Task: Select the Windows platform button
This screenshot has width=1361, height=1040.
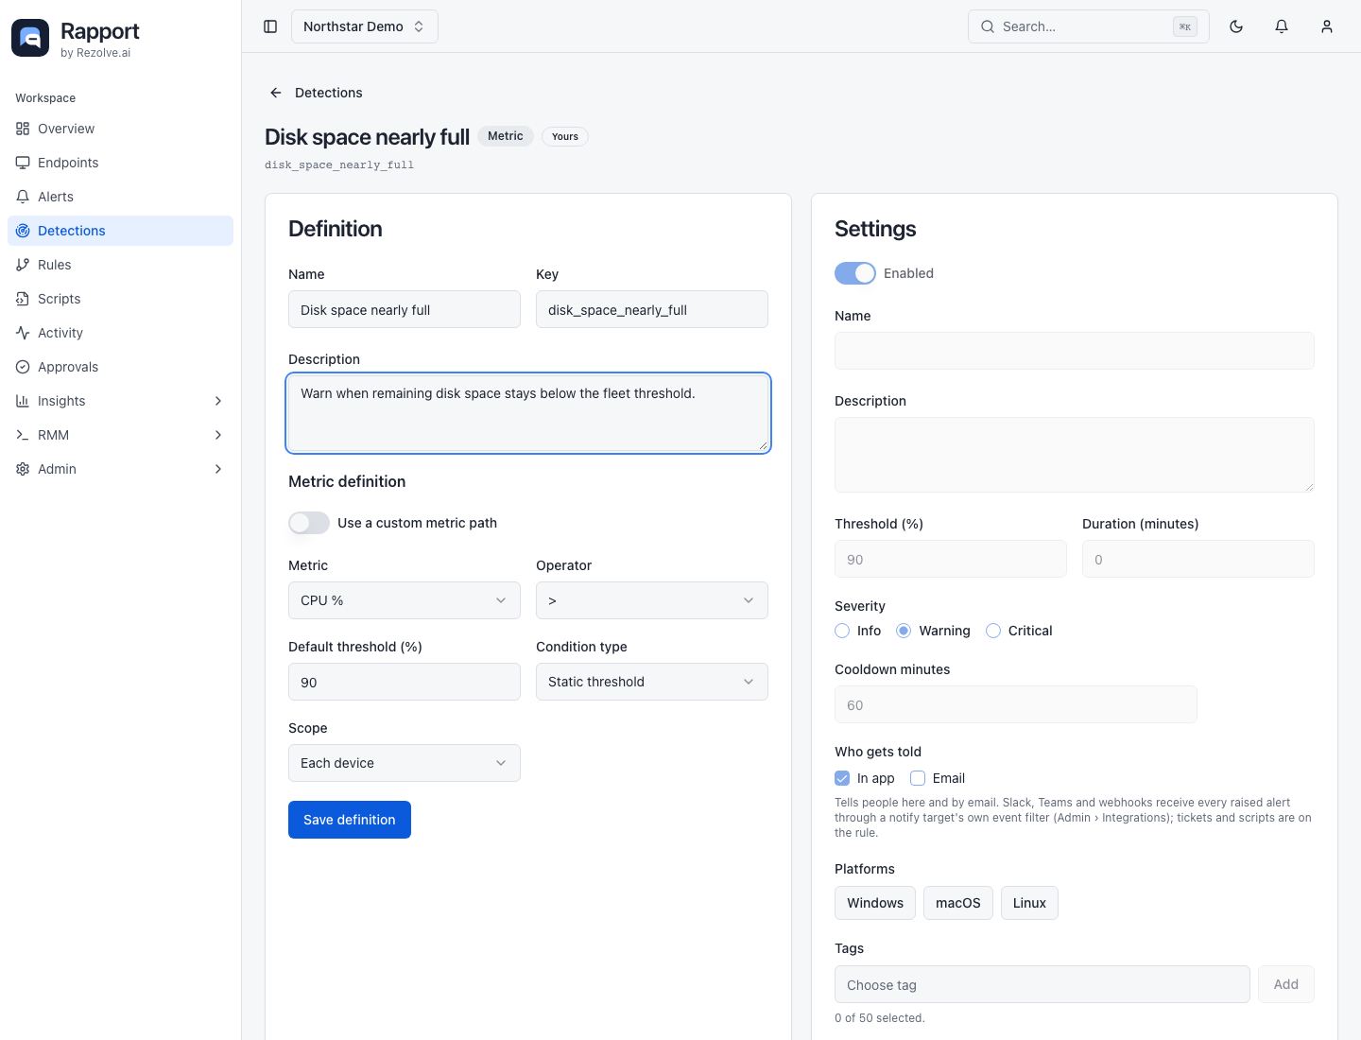Action: click(875, 903)
